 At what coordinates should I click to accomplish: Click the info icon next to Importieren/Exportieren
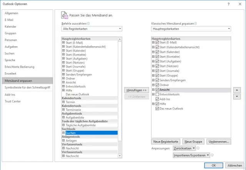coord(212,155)
